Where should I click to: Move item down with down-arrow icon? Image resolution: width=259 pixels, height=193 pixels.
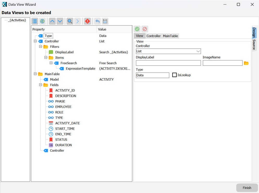pyautogui.click(x=60, y=21)
